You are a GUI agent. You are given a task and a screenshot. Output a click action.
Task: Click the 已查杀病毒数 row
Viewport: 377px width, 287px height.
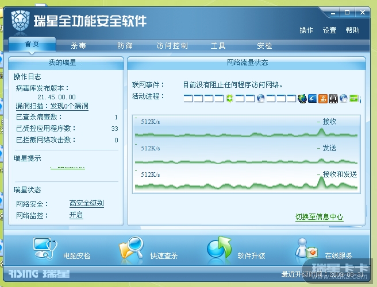click(x=67, y=117)
